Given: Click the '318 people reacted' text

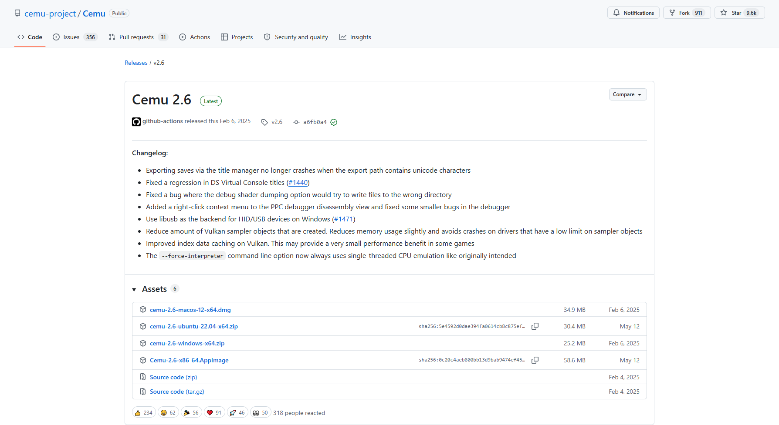Looking at the screenshot, I should [299, 413].
